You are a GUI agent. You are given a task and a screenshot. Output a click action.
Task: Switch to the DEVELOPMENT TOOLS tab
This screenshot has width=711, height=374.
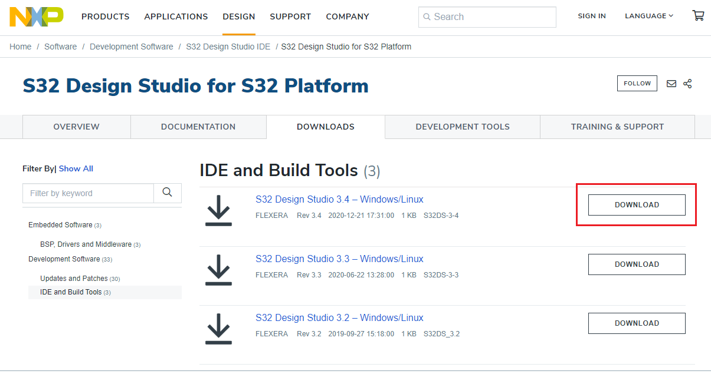(463, 127)
